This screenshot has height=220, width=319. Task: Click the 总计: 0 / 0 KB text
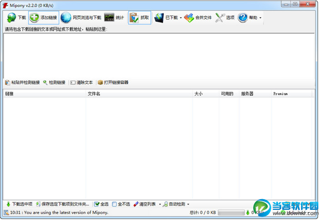click(203, 212)
